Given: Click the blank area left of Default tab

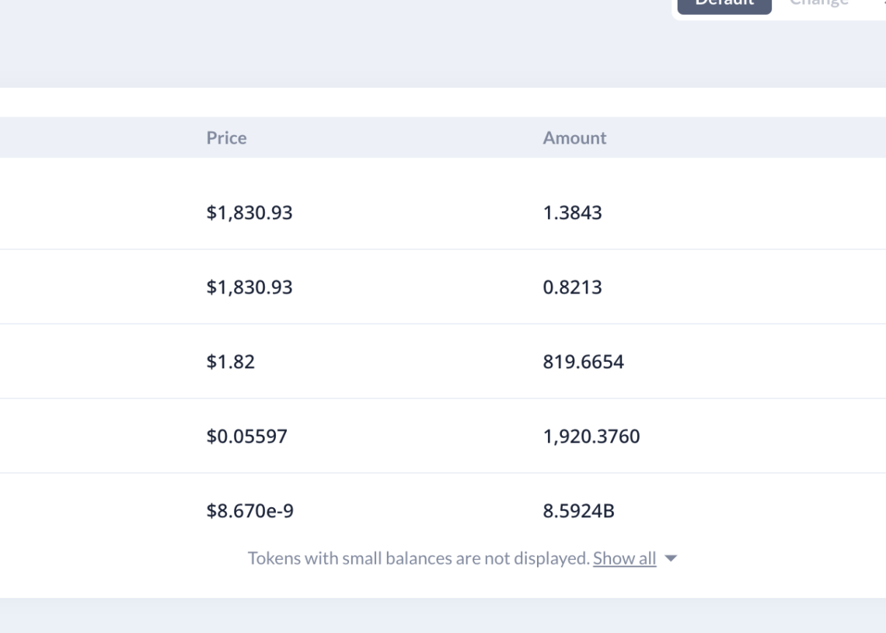Looking at the screenshot, I should 389,31.
